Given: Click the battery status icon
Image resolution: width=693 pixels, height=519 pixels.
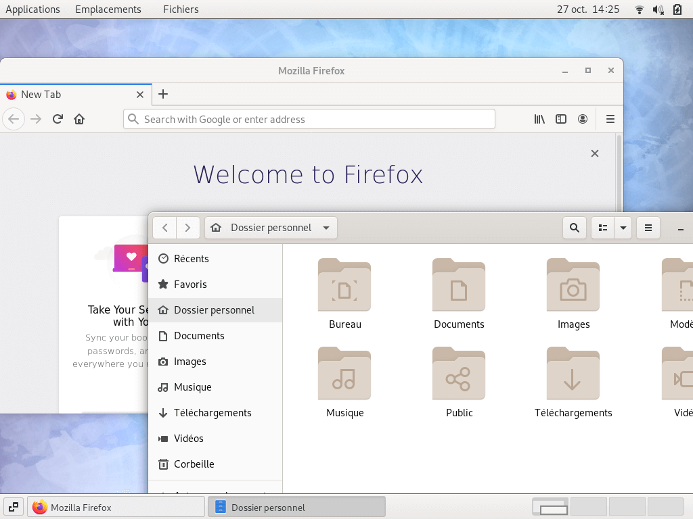Looking at the screenshot, I should (677, 9).
